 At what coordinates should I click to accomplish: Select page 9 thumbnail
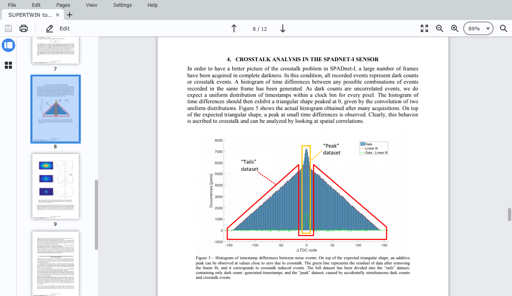(x=56, y=186)
